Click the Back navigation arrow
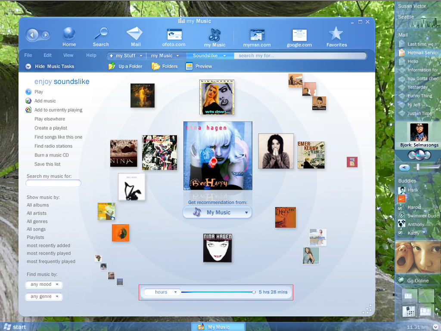Screen dimensions: 441x331 coord(32,35)
